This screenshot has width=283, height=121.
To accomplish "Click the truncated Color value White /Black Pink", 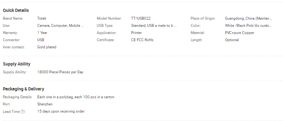I will pos(248,26).
